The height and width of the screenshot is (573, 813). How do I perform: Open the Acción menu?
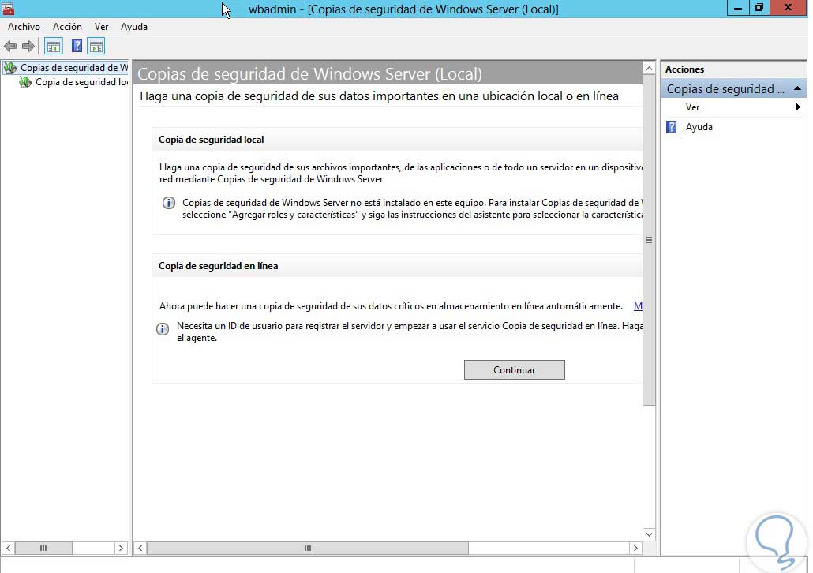(67, 27)
